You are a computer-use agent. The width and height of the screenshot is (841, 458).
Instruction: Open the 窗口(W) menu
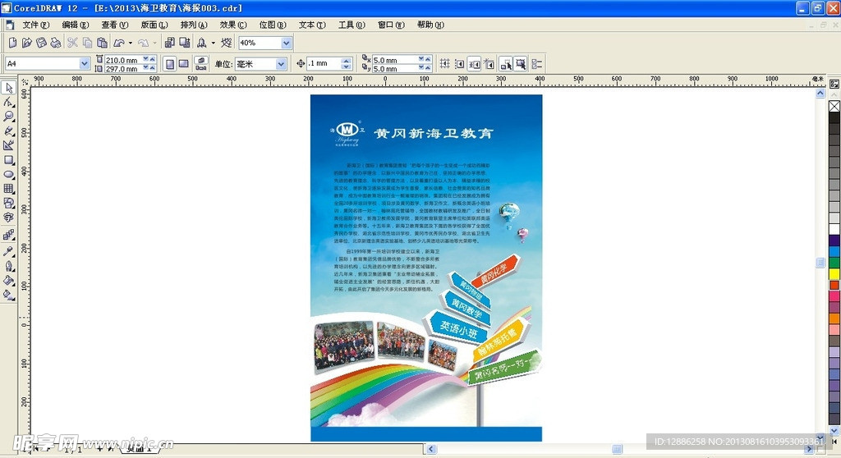pyautogui.click(x=391, y=25)
